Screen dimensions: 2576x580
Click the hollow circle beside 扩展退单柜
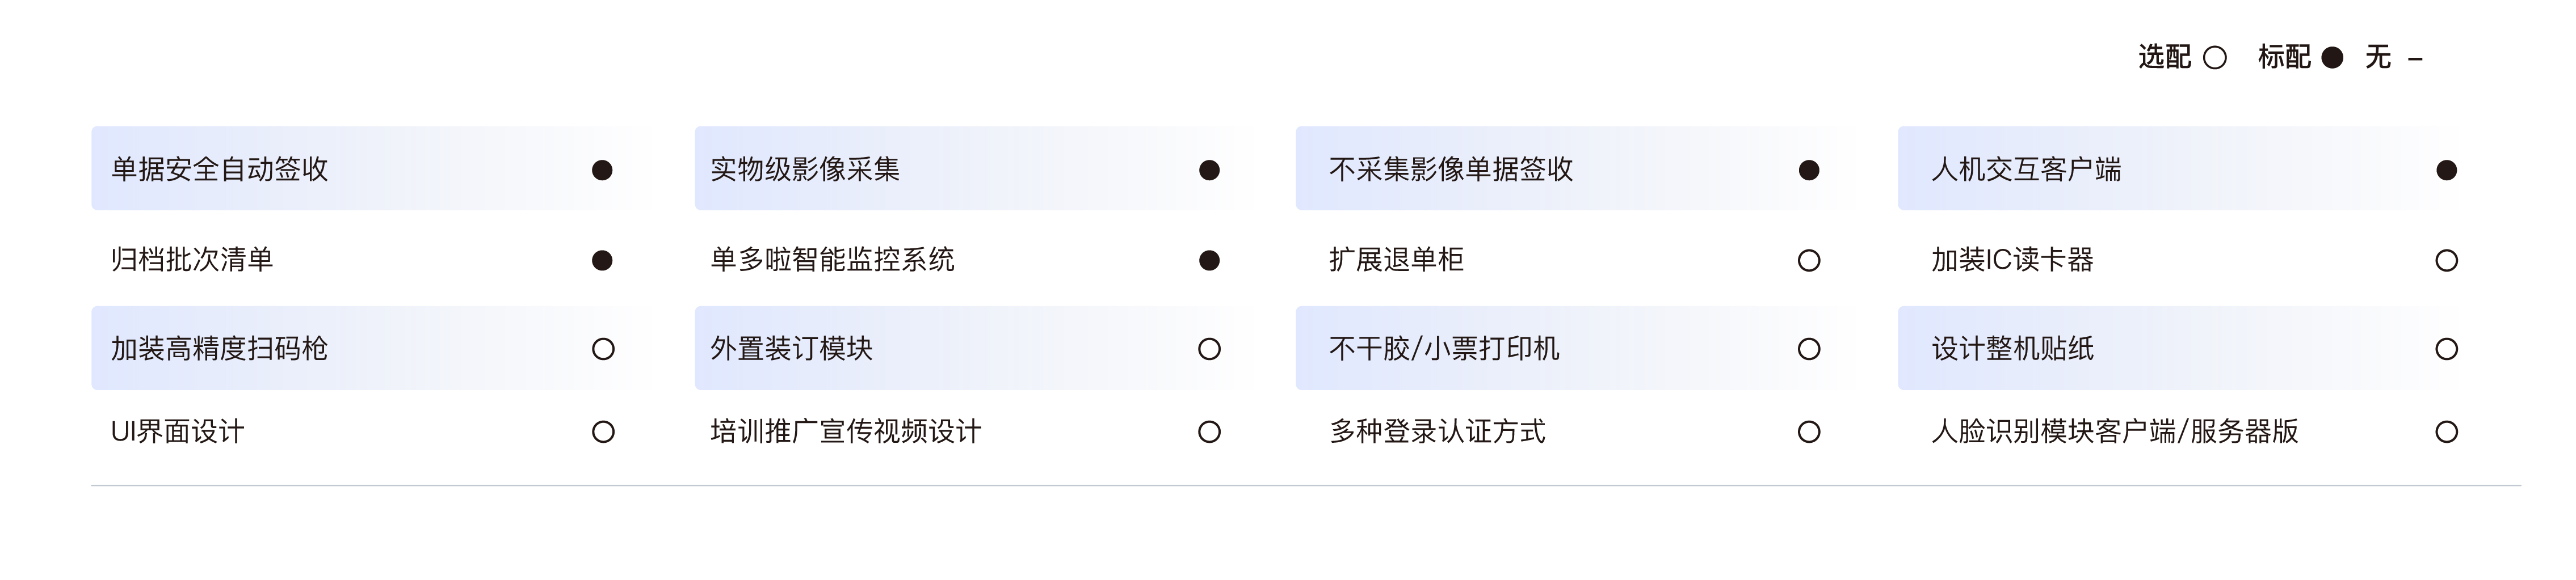point(1809,261)
